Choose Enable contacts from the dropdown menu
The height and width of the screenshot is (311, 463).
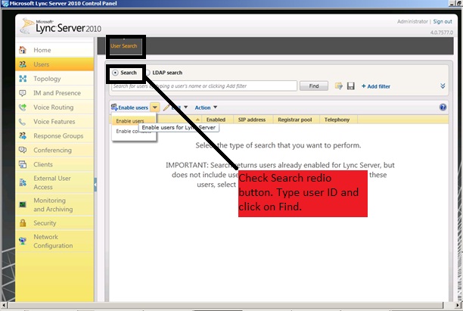[x=133, y=131]
